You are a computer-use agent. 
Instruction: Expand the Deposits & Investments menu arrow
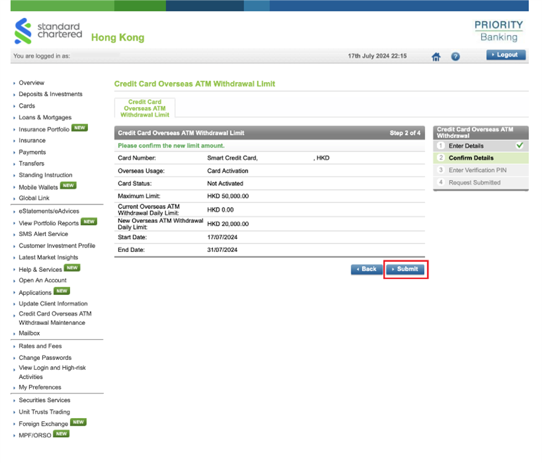click(14, 95)
